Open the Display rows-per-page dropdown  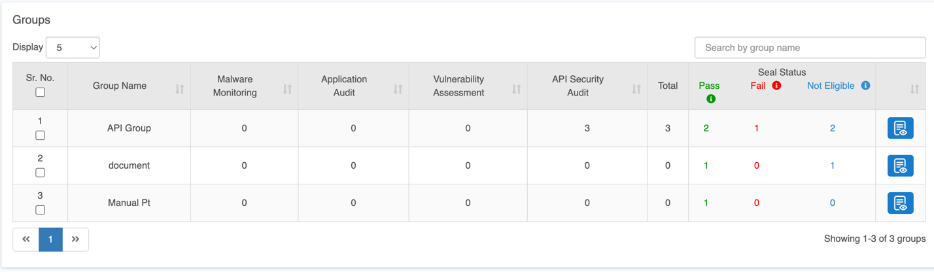(x=73, y=48)
